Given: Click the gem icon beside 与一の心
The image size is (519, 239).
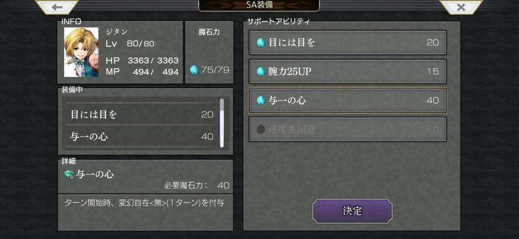Looking at the screenshot, I should pos(261,100).
